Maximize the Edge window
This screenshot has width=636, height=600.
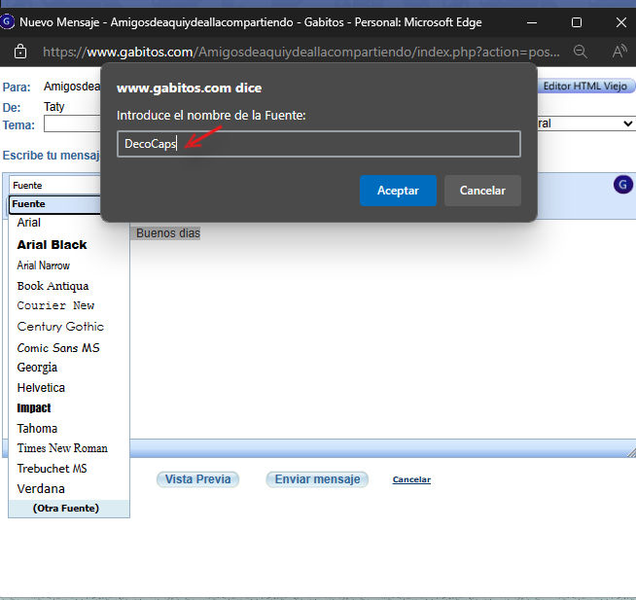pos(576,21)
